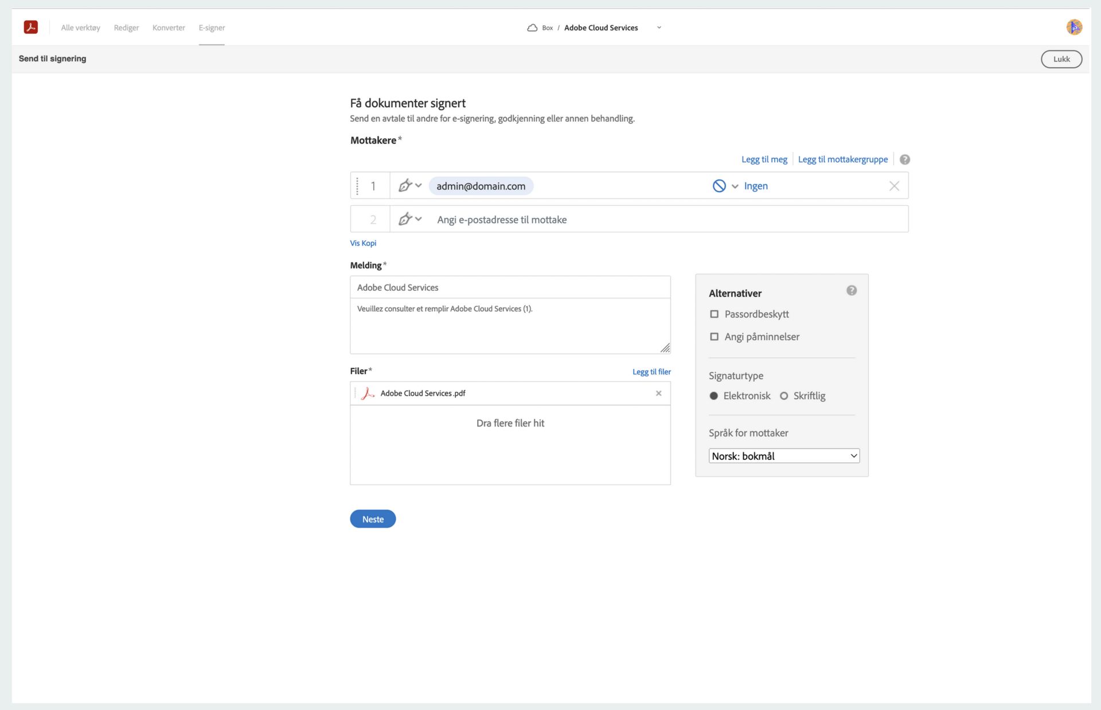Click Adobe Cloud Services title in breadcrumb
The width and height of the screenshot is (1101, 710).
pos(601,28)
